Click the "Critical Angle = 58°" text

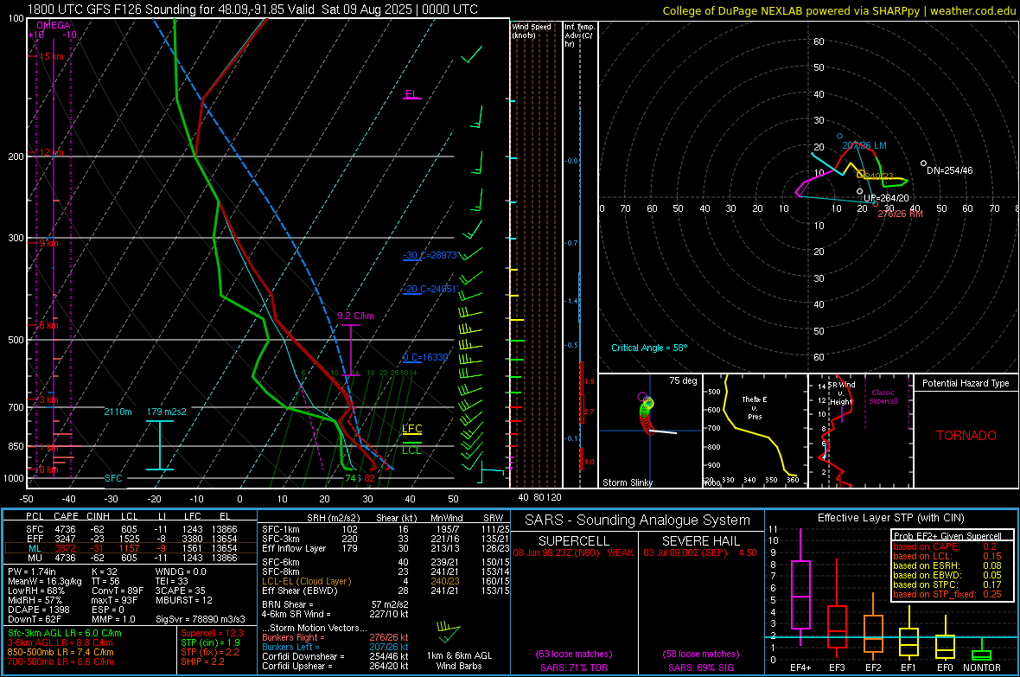tap(649, 348)
